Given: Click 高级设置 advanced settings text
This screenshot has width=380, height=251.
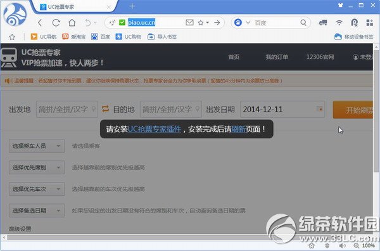Looking at the screenshot, I should [20, 229].
